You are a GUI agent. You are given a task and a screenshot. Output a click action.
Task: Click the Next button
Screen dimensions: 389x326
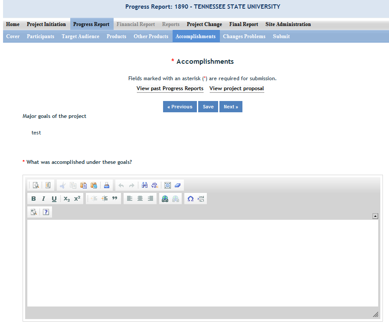click(x=231, y=107)
